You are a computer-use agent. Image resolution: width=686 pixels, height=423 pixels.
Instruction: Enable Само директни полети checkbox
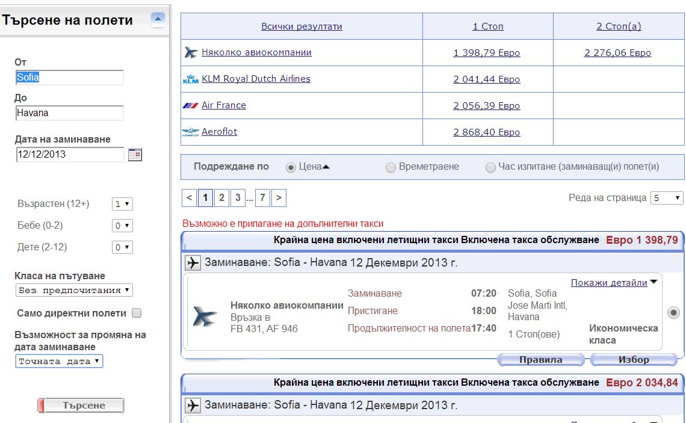(x=137, y=313)
